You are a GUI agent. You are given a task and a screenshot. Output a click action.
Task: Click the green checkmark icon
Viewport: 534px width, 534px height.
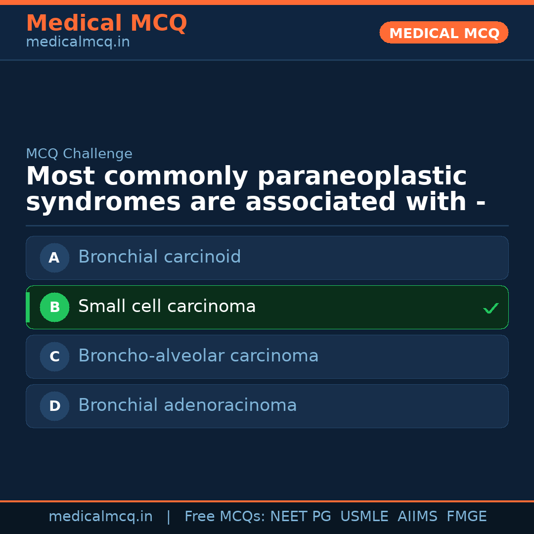(x=490, y=308)
